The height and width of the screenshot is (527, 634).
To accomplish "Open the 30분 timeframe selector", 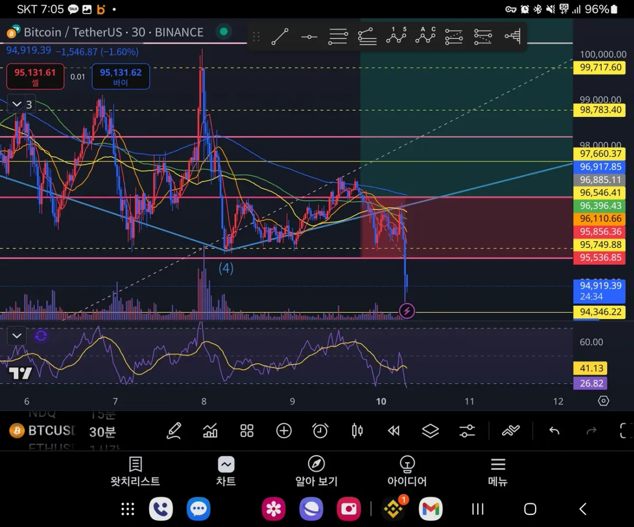I will coord(102,432).
